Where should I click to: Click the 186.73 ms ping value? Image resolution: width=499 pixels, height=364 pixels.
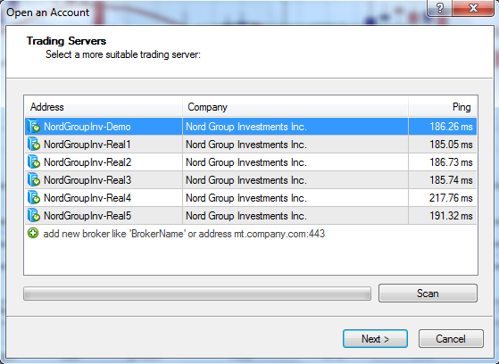point(451,162)
